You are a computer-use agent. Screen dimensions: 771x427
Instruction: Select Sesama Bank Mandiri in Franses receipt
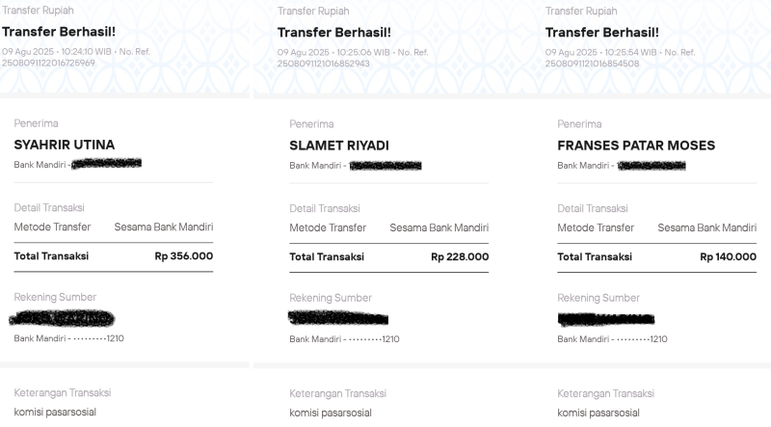[x=706, y=227]
